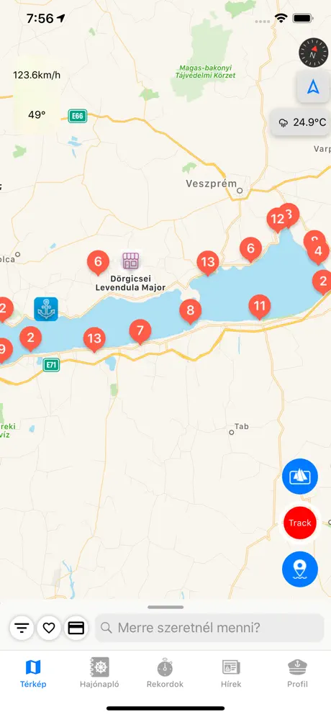Open the Profil captain hat tab
This screenshot has height=717, width=331.
pyautogui.click(x=298, y=673)
